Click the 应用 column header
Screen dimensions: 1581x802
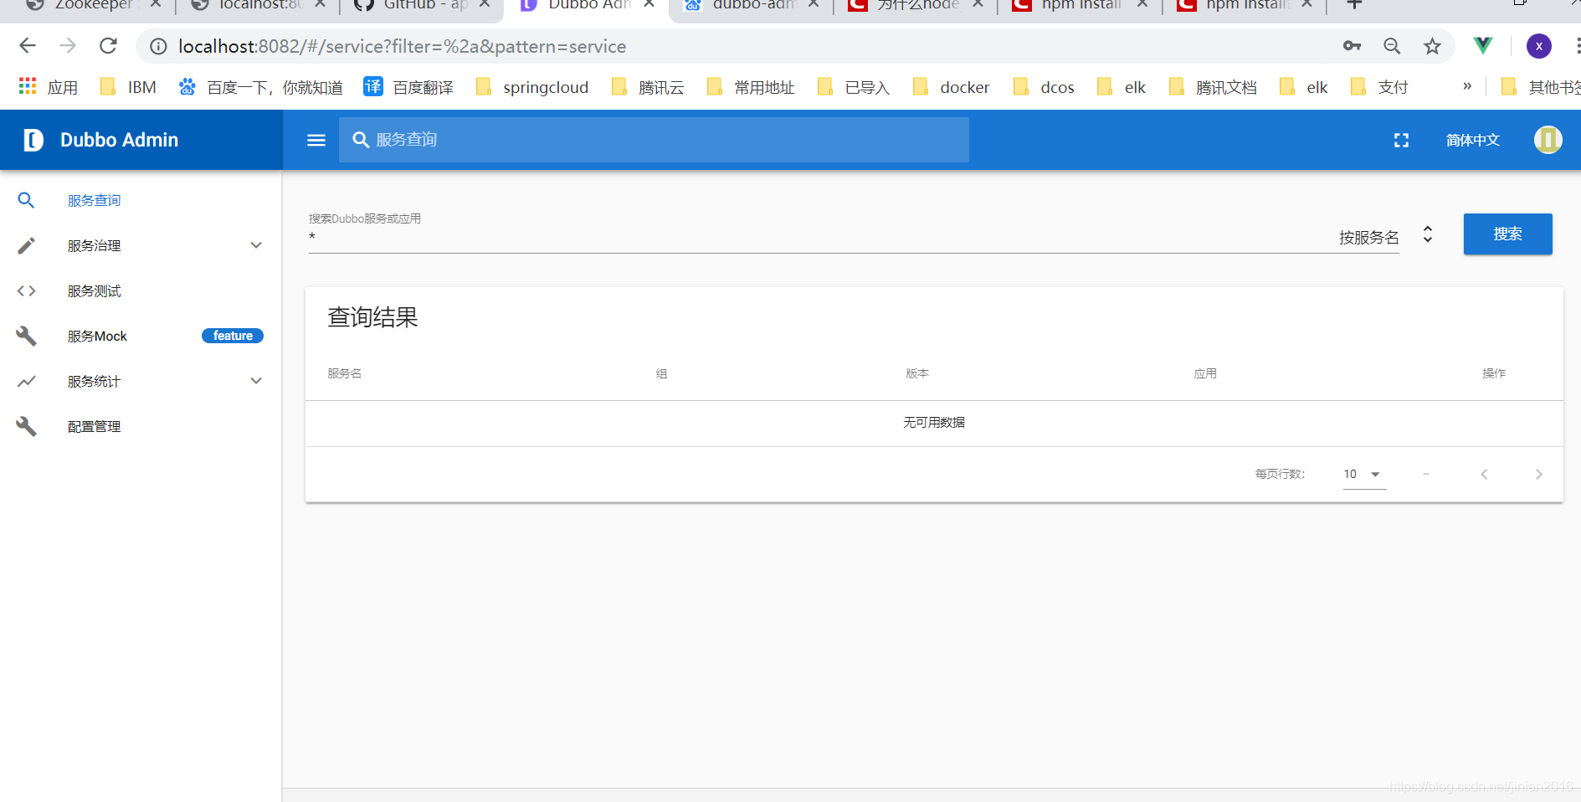(x=1205, y=373)
